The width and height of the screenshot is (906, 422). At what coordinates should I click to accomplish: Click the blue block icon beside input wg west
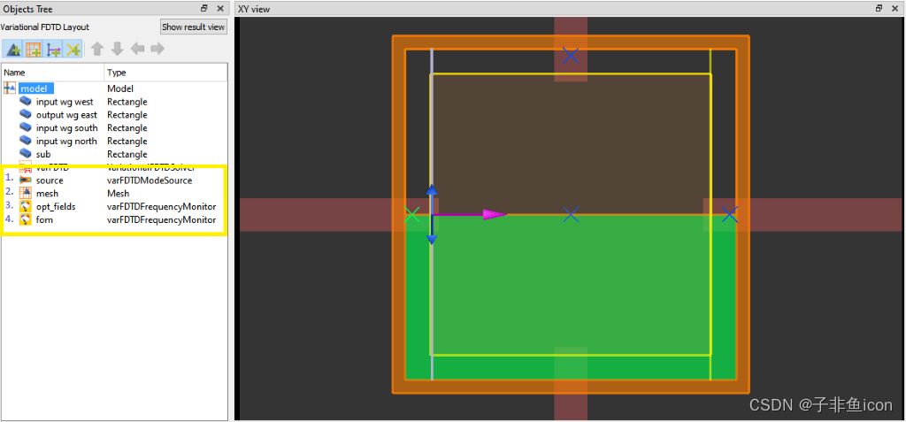point(26,102)
